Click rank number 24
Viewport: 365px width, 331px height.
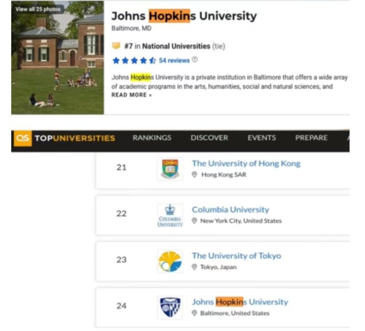pos(121,305)
